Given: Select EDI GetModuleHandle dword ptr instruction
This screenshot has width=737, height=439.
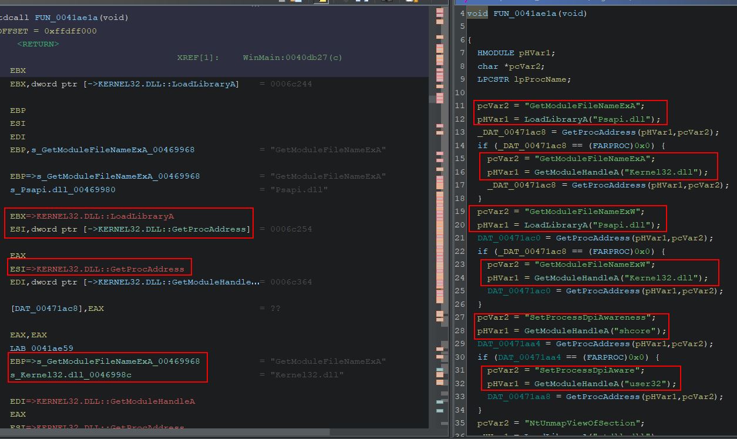Looking at the screenshot, I should point(134,282).
